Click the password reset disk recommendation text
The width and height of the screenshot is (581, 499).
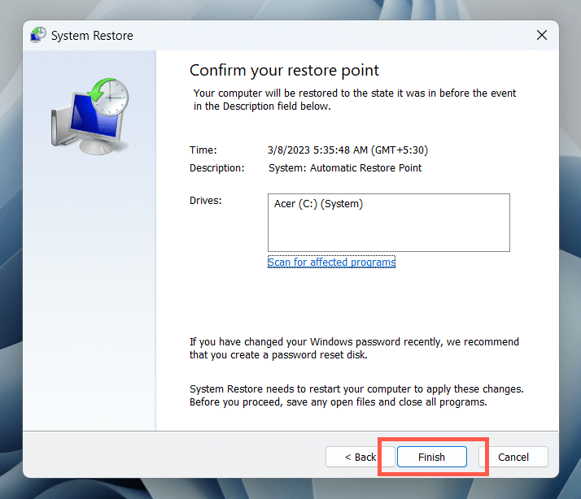[354, 349]
